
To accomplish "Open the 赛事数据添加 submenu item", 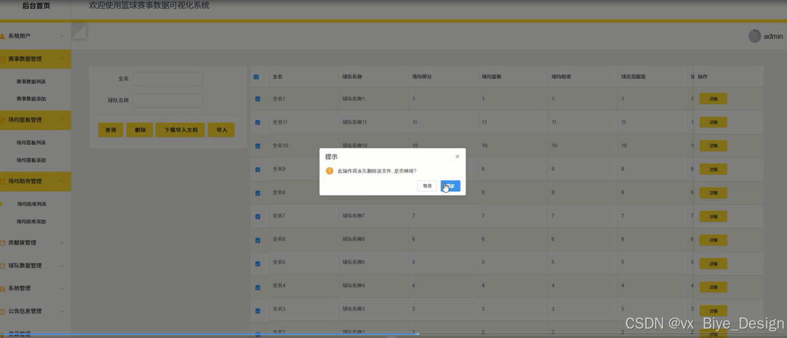I will [x=31, y=99].
